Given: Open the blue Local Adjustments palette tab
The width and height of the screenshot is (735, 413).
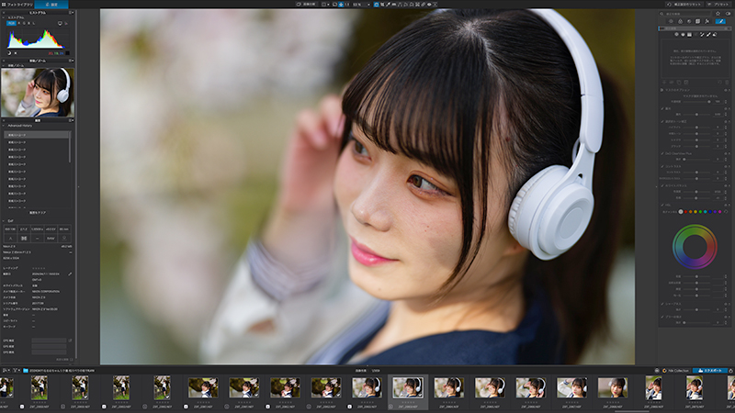Looking at the screenshot, I should tap(720, 21).
